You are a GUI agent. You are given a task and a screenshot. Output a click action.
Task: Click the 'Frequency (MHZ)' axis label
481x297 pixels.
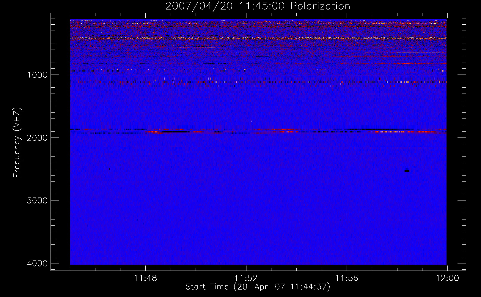click(x=17, y=143)
